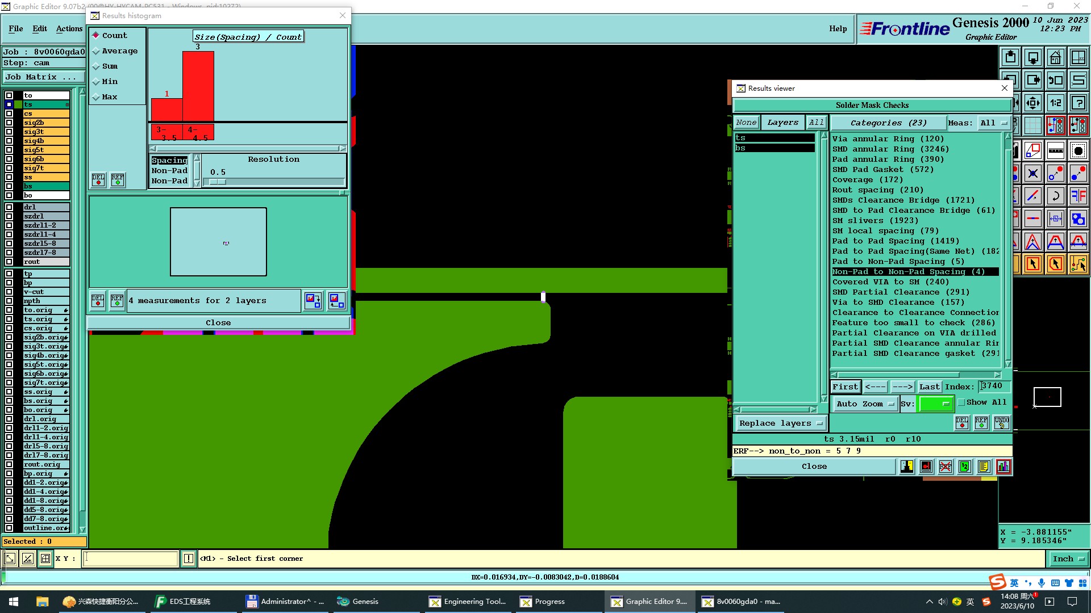Toggle the Show All checkbox

pyautogui.click(x=962, y=402)
